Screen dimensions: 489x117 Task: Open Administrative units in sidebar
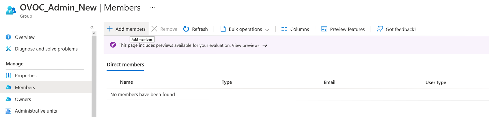[36, 111]
